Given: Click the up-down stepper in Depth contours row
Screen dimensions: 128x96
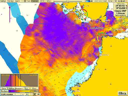Looking at the screenshot, I should [x=31, y=94].
